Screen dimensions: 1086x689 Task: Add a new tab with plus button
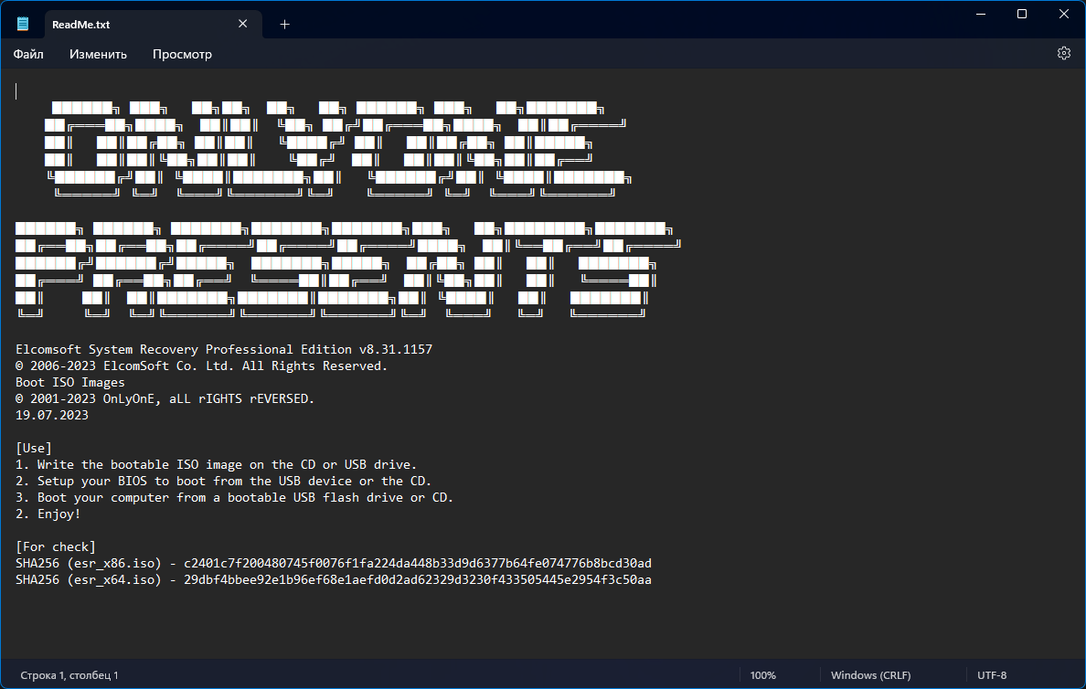pos(284,25)
